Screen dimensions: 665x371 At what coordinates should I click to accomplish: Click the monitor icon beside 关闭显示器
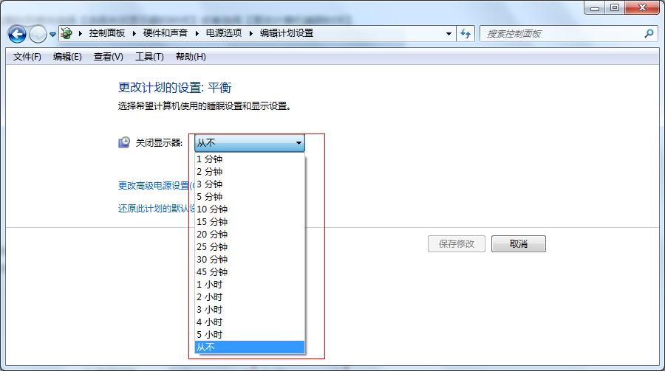124,142
